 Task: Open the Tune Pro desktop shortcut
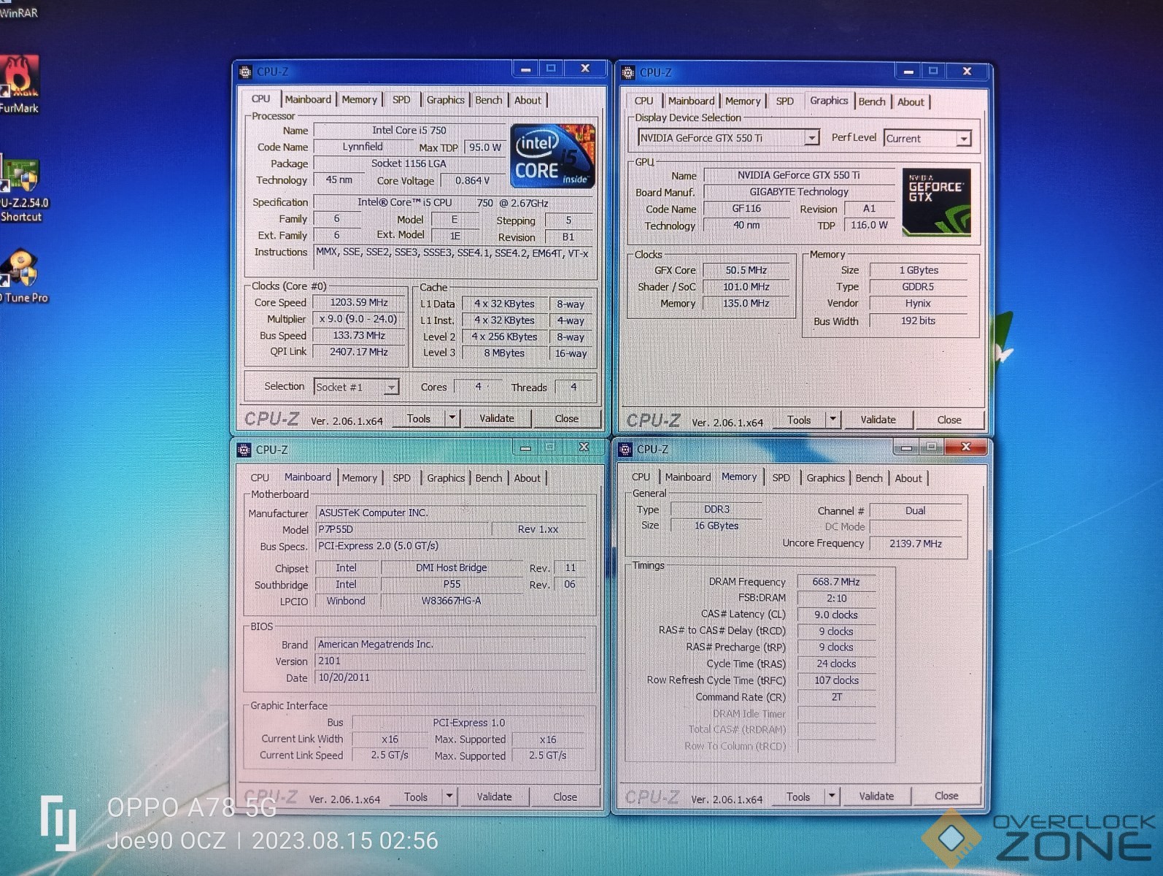tap(23, 277)
